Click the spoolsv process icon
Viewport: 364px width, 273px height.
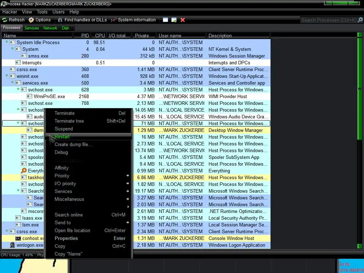click(x=24, y=157)
